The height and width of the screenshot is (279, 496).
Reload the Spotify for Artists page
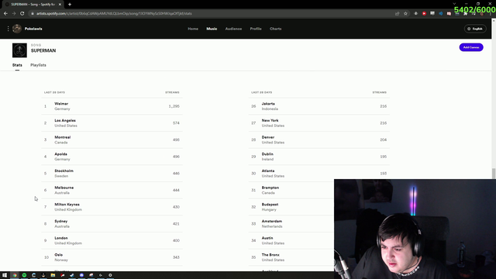[22, 14]
